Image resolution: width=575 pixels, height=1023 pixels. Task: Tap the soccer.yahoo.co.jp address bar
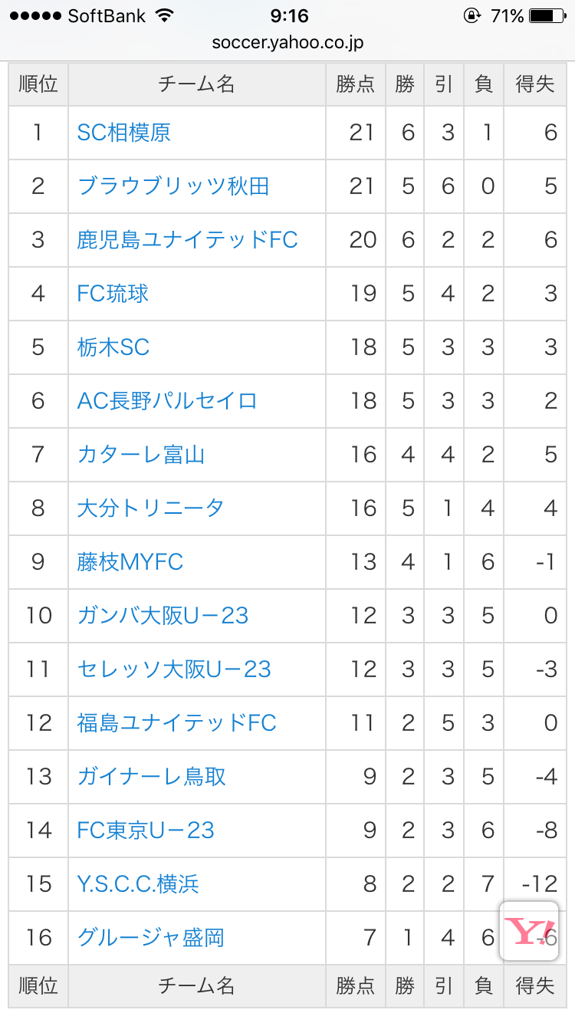click(287, 43)
